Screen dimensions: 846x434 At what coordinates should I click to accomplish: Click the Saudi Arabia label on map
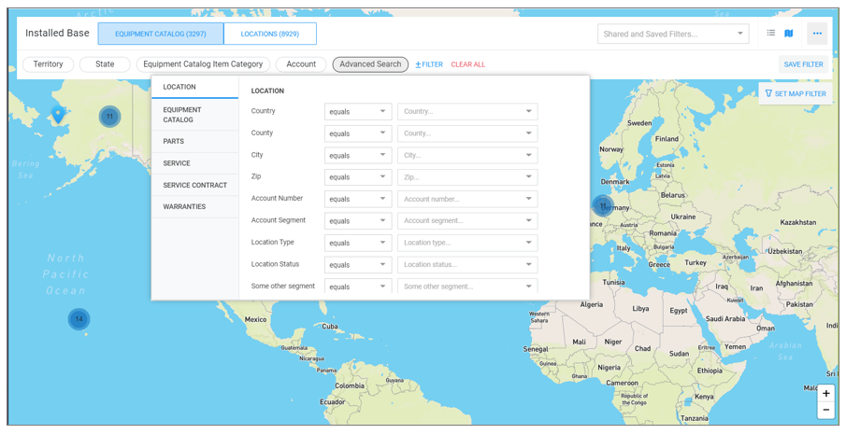(725, 319)
